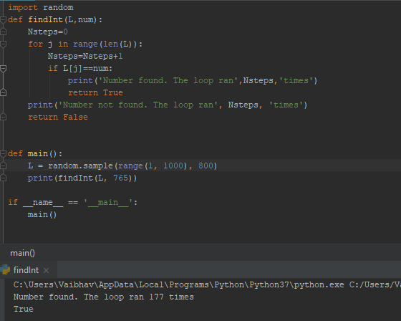This screenshot has width=401, height=321.
Task: Click the 'return False' statement
Action: tap(58, 117)
